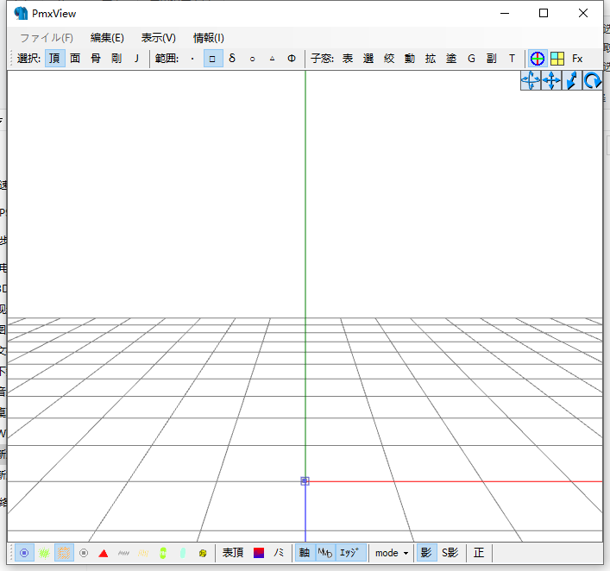Toggle green capsule rigid body display icon

pyautogui.click(x=163, y=553)
